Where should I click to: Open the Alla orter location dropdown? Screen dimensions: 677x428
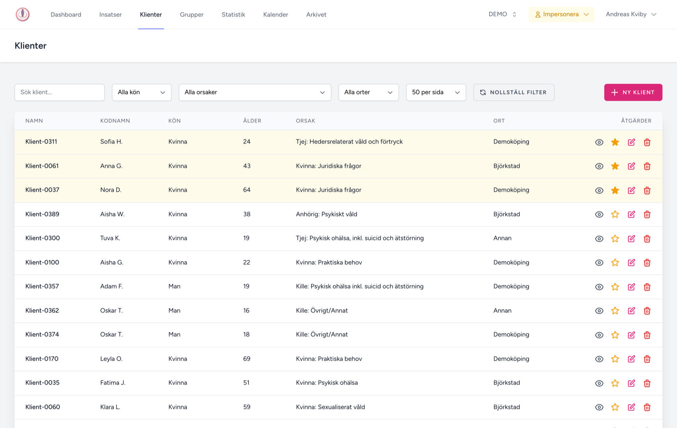pos(368,92)
